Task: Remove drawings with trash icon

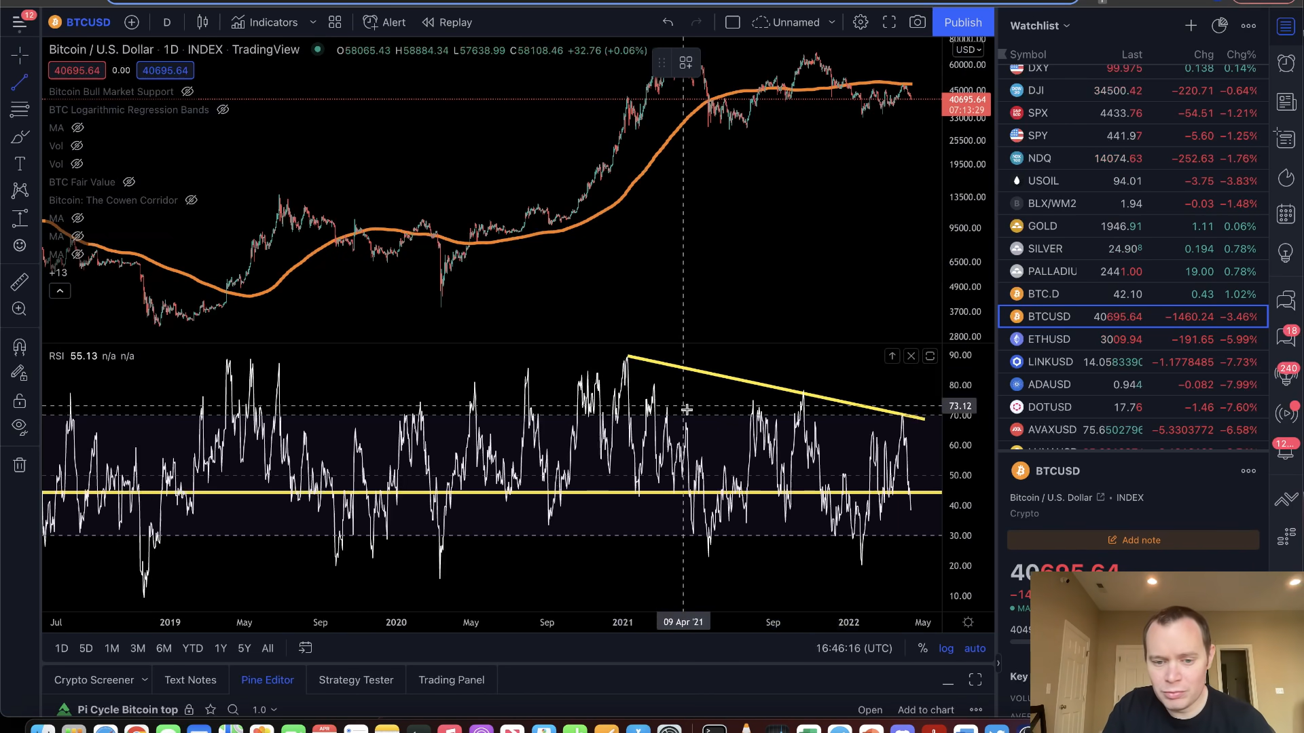Action: coord(20,465)
